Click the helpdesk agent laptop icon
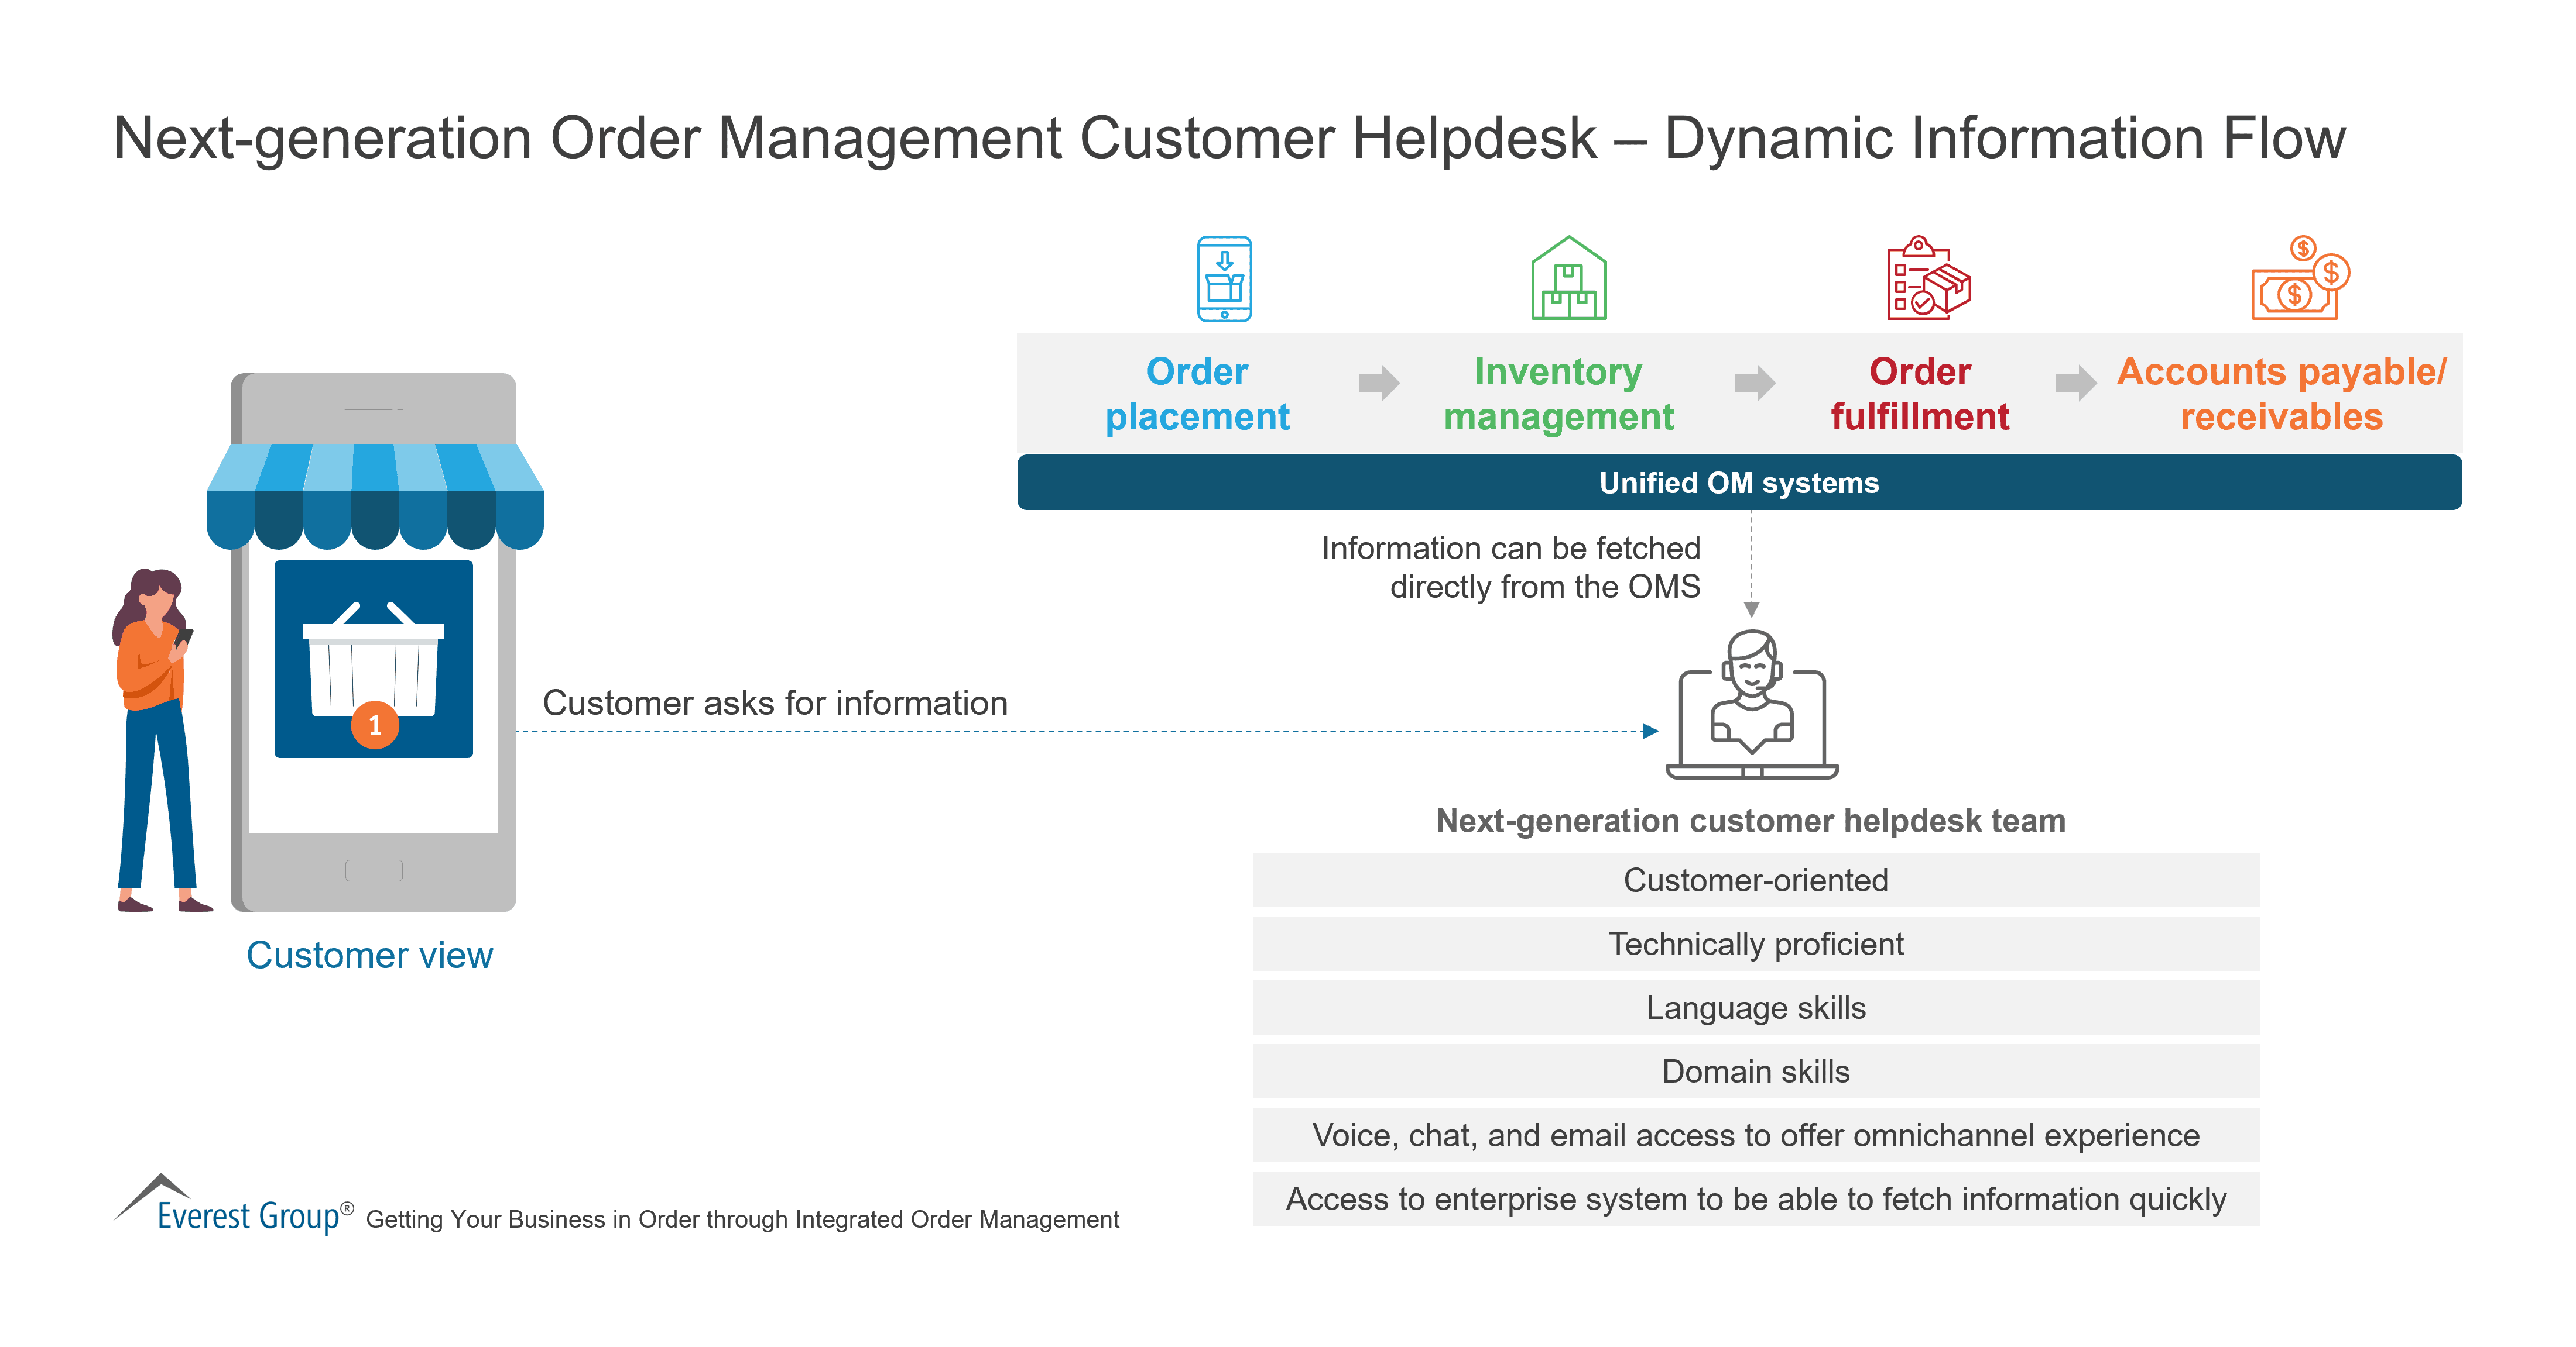This screenshot has height=1347, width=2576. (1752, 704)
